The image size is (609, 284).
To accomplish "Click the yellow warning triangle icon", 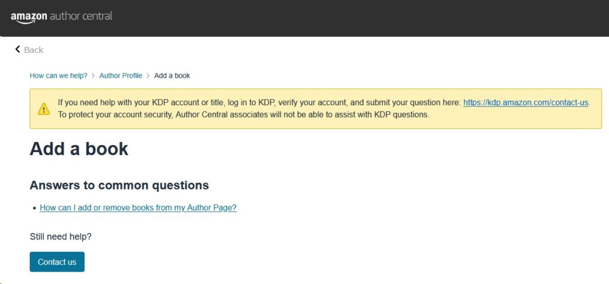I will [44, 109].
